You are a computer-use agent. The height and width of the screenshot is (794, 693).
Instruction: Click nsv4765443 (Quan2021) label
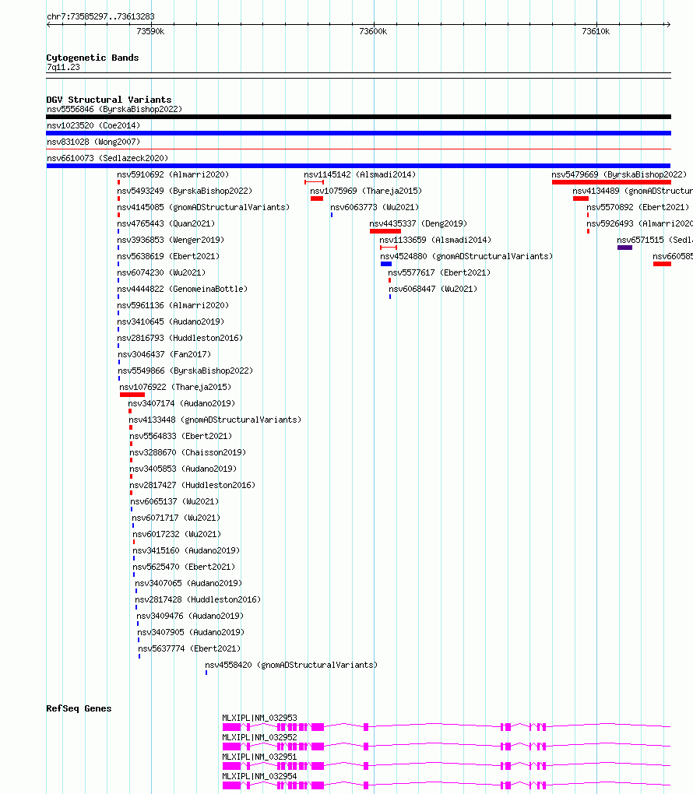click(x=166, y=224)
